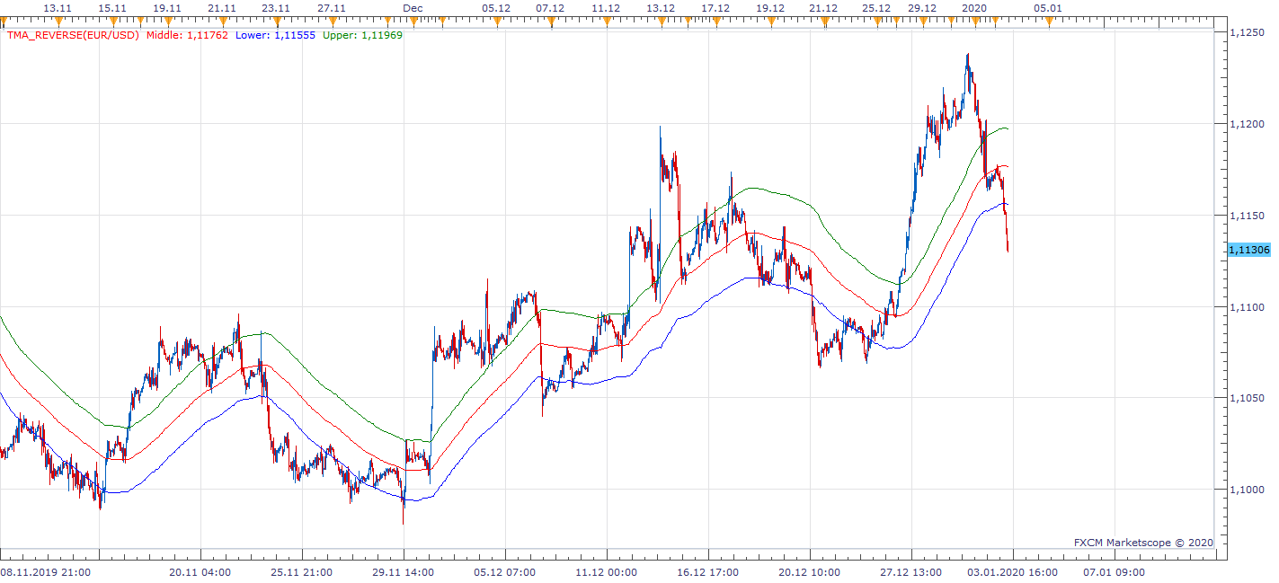Open the orange marker beneath 17.12

click(x=715, y=21)
